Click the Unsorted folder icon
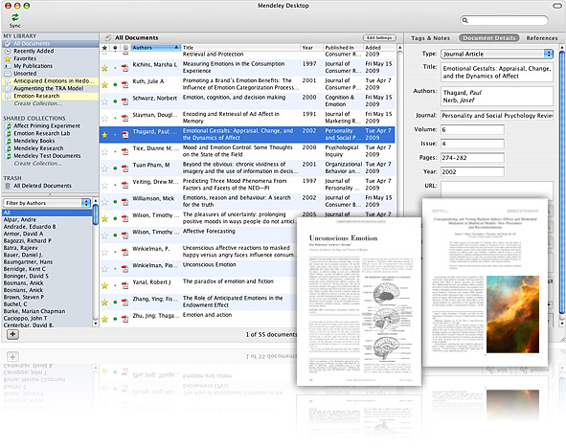Image resolution: width=566 pixels, height=448 pixels. pyautogui.click(x=8, y=74)
